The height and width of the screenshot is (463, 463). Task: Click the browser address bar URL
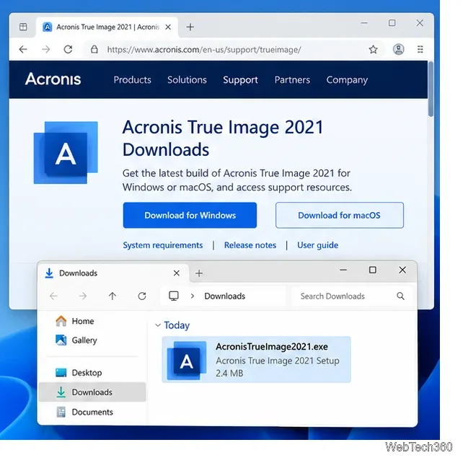click(204, 50)
